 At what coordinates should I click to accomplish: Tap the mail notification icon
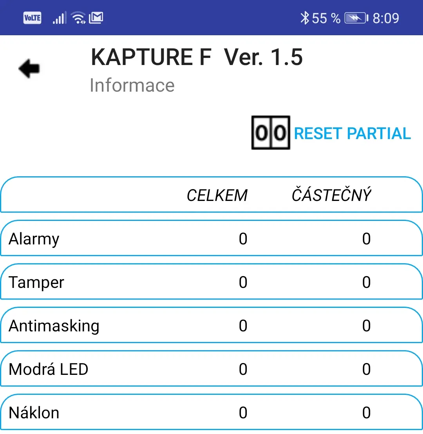[x=96, y=18]
